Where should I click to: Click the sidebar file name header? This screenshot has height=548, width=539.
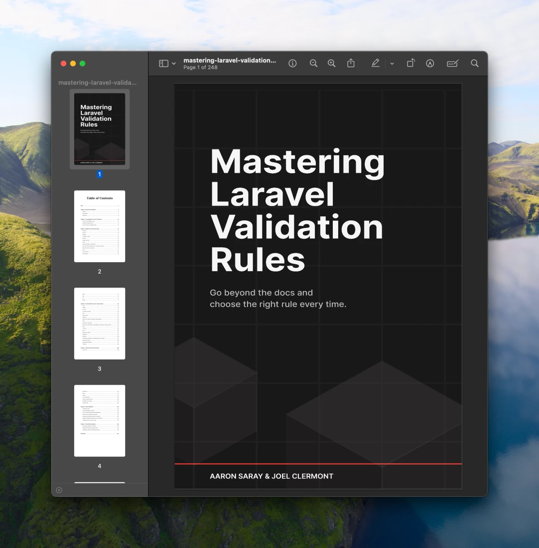click(x=97, y=83)
